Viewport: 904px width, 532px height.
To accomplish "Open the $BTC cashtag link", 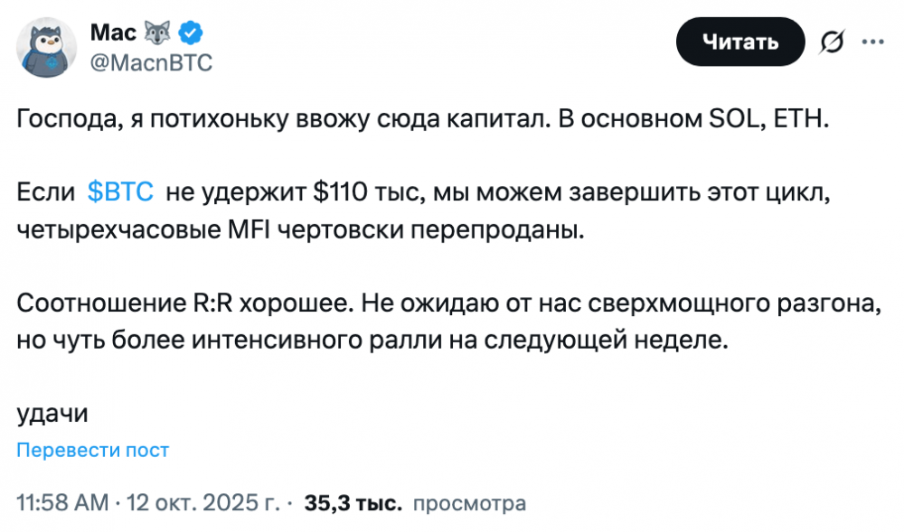I will click(120, 191).
